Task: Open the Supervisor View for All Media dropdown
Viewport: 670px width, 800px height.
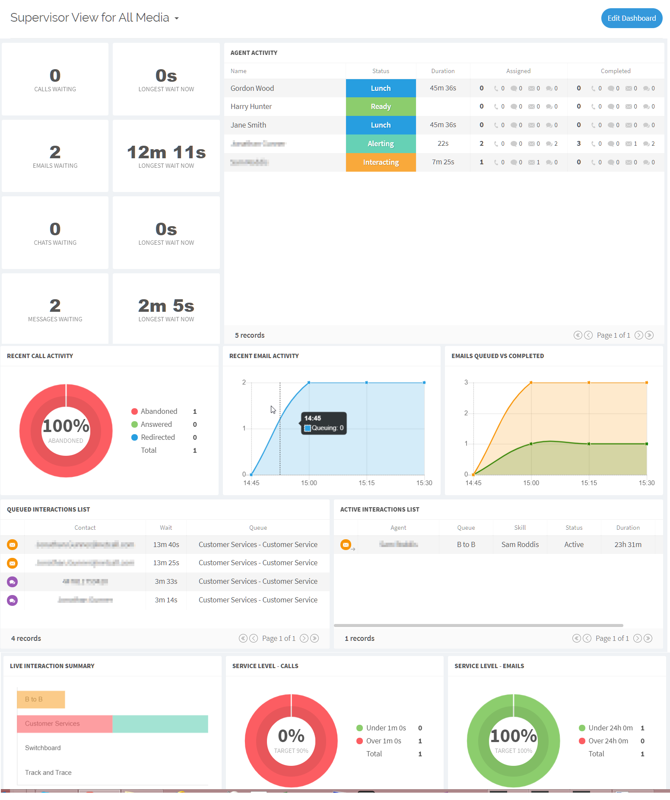Action: (x=177, y=18)
